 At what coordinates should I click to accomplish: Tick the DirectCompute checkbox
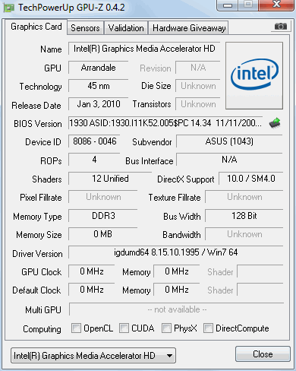click(208, 328)
